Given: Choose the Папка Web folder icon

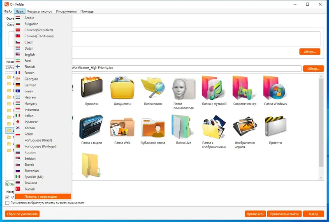Looking at the screenshot, I should (122, 127).
